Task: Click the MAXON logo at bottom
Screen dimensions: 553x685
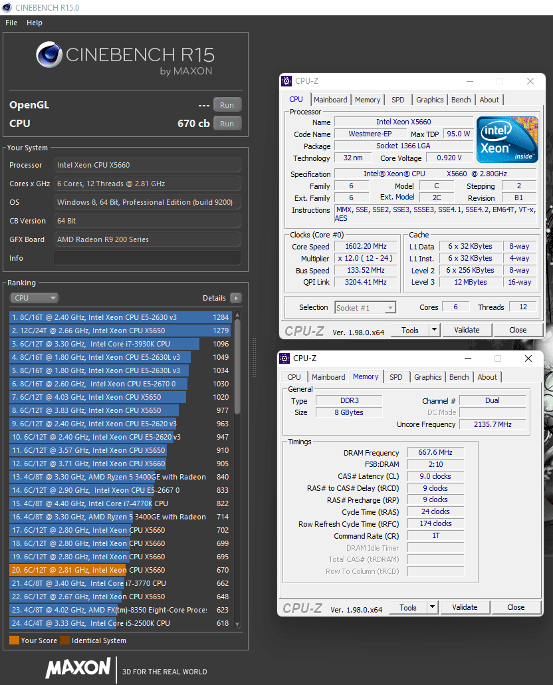Action: click(78, 668)
